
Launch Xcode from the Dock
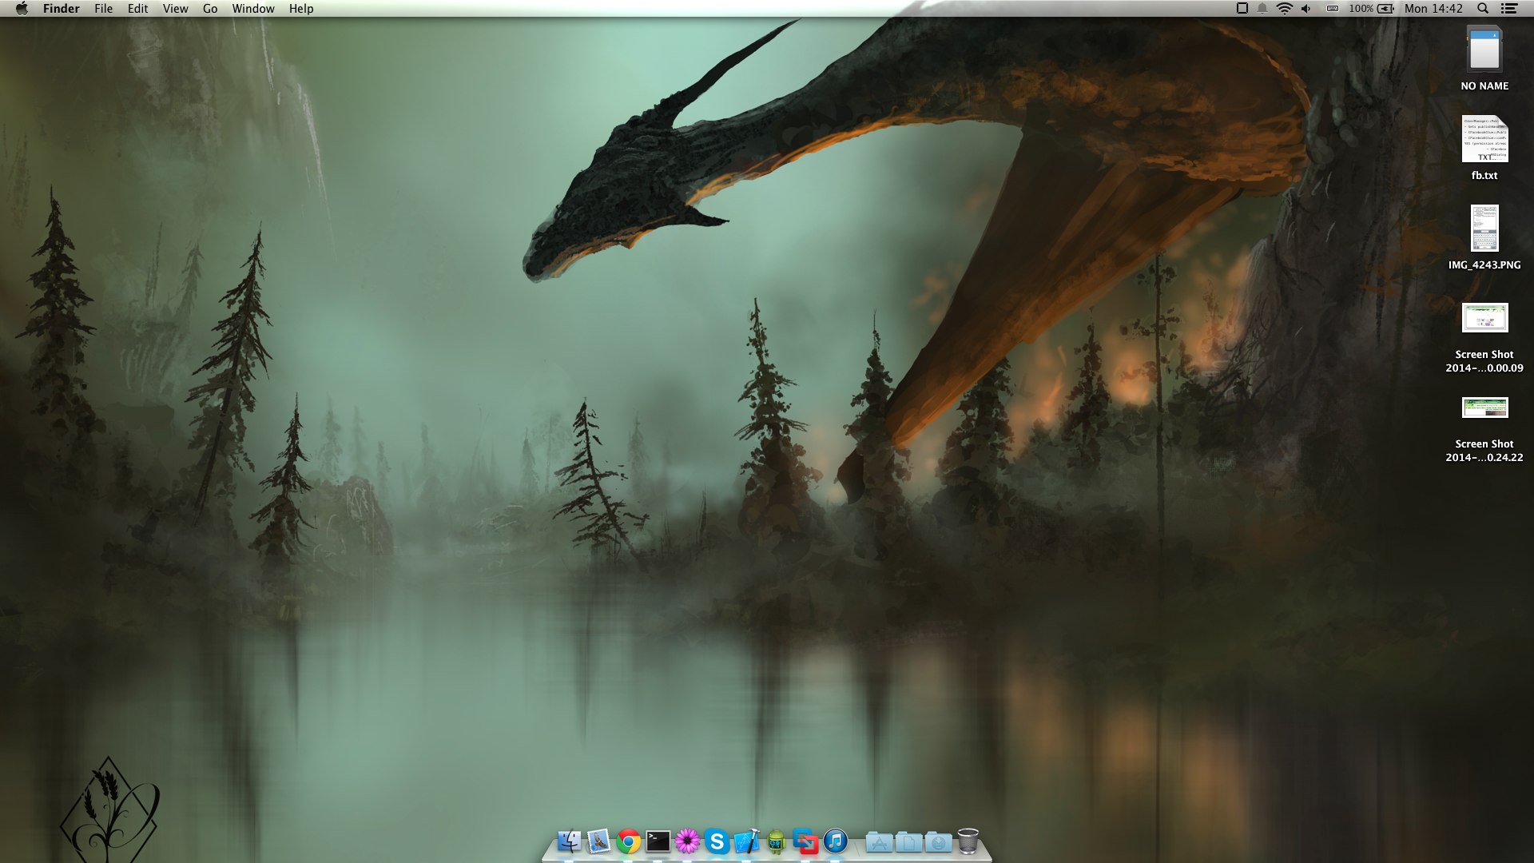click(746, 841)
